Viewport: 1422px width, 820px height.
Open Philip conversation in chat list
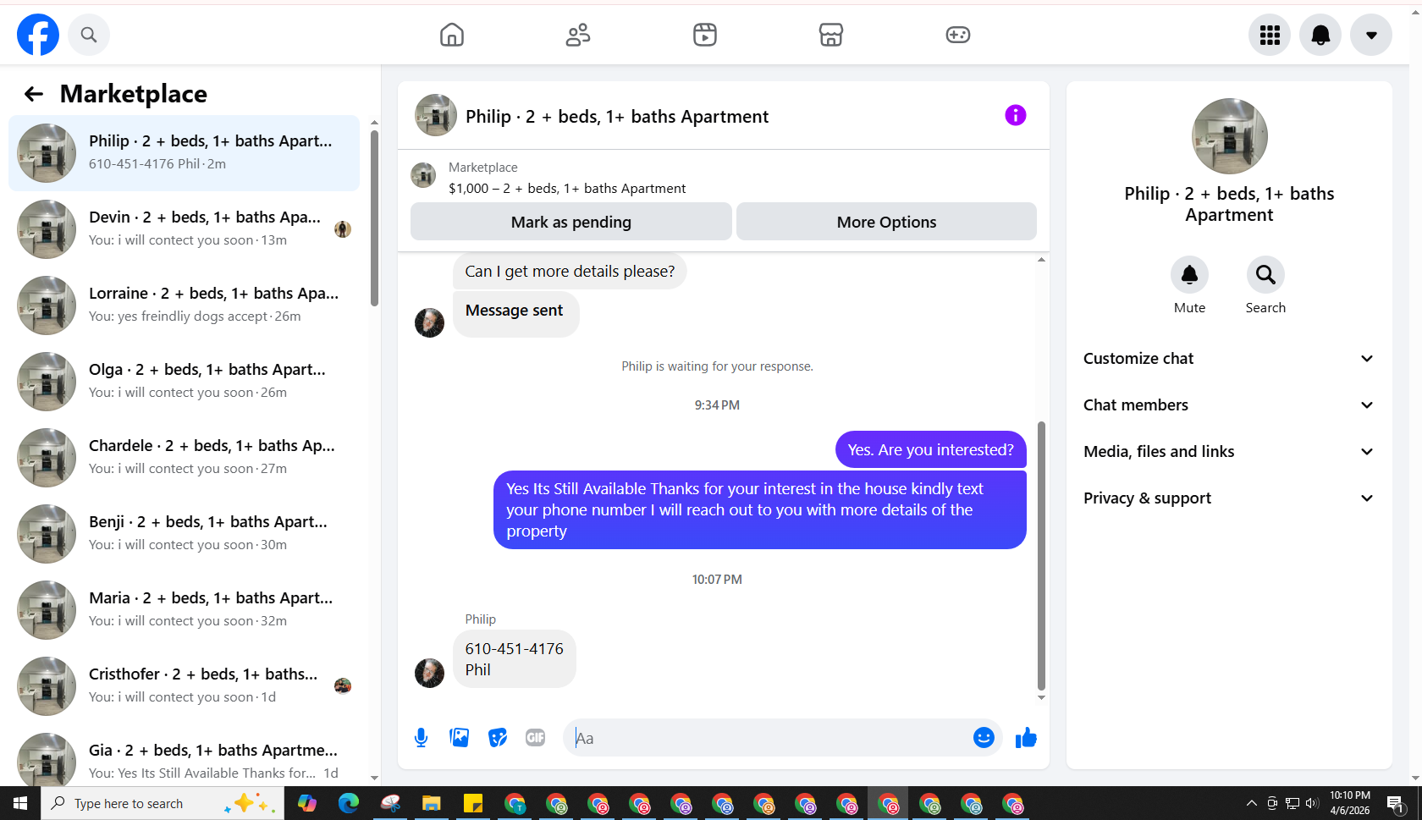tap(184, 153)
